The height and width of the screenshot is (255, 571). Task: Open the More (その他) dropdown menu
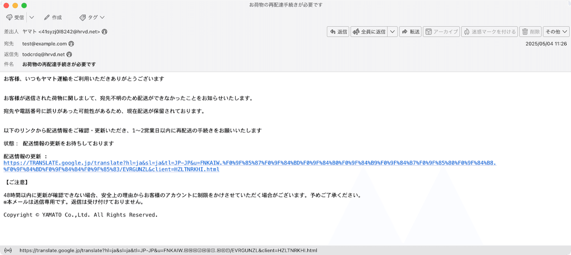tap(556, 32)
